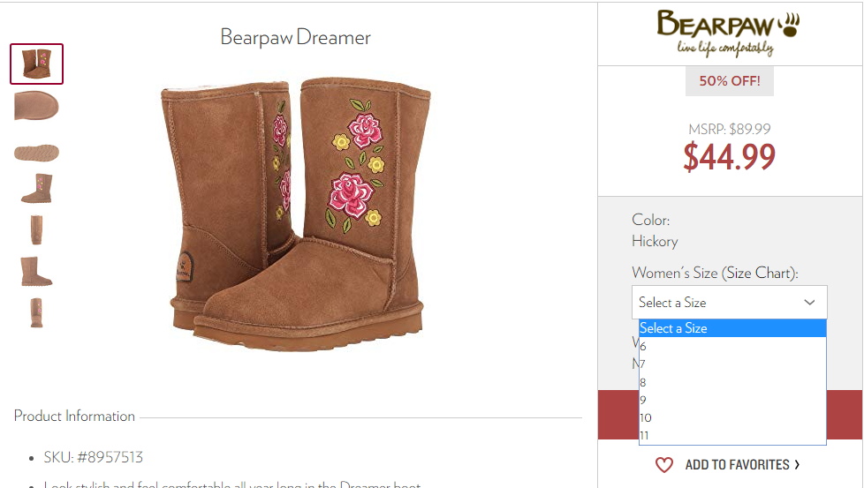Click the MSRP: $89.99 text
The width and height of the screenshot is (864, 488).
tap(730, 130)
